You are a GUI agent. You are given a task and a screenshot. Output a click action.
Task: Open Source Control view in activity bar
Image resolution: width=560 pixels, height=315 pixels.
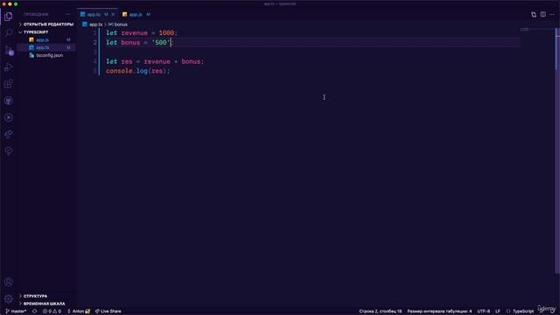(x=8, y=50)
